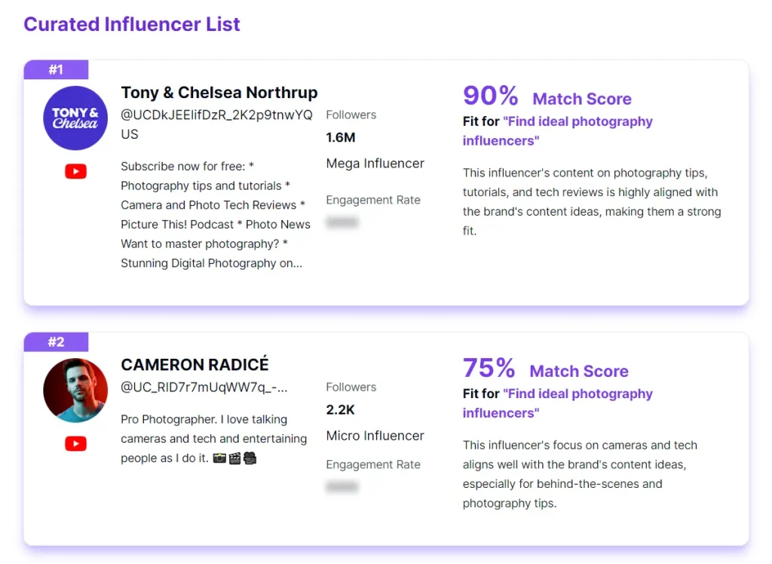Click the 'Curated Influencer List' heading
772x564 pixels.
(132, 24)
